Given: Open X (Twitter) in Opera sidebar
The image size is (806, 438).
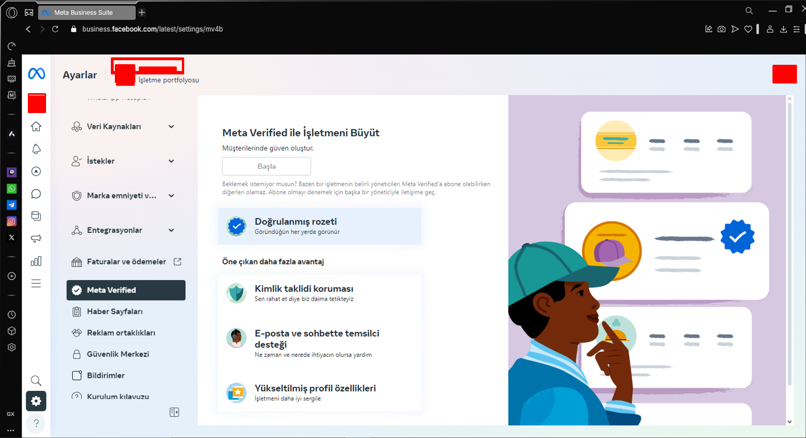Looking at the screenshot, I should (11, 238).
